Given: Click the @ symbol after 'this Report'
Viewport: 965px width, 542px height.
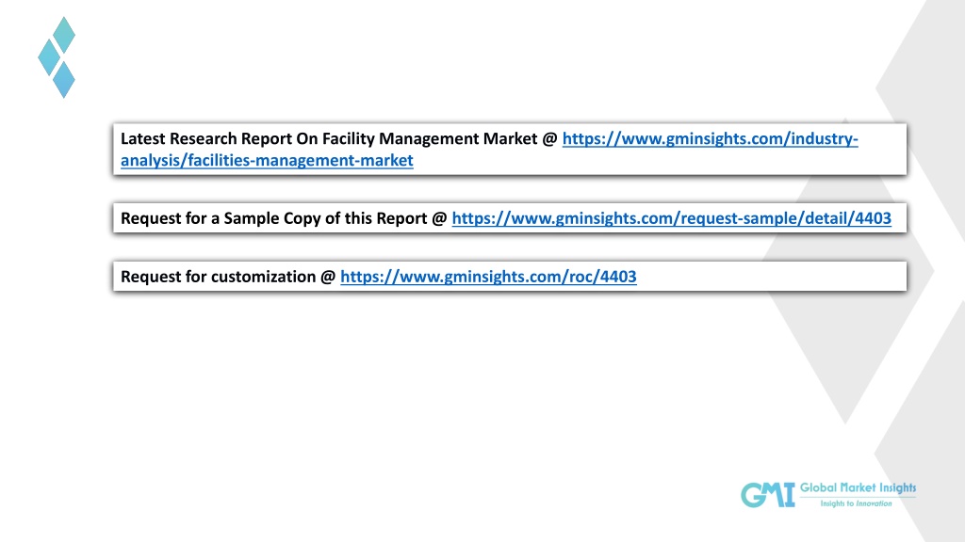Looking at the screenshot, I should (439, 218).
